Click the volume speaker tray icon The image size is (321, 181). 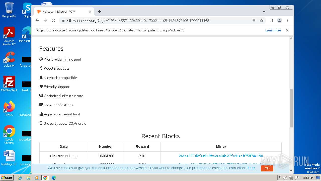tap(285, 178)
